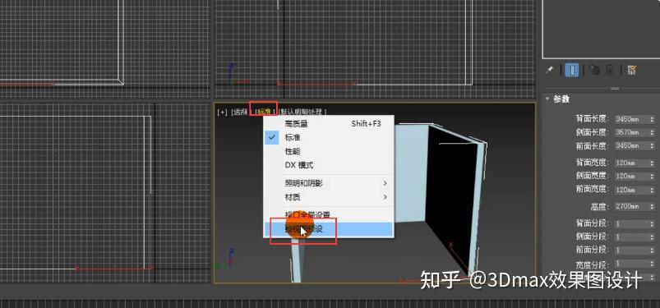Toggle Show End Result highlighted icon
660x308 pixels.
coord(571,70)
